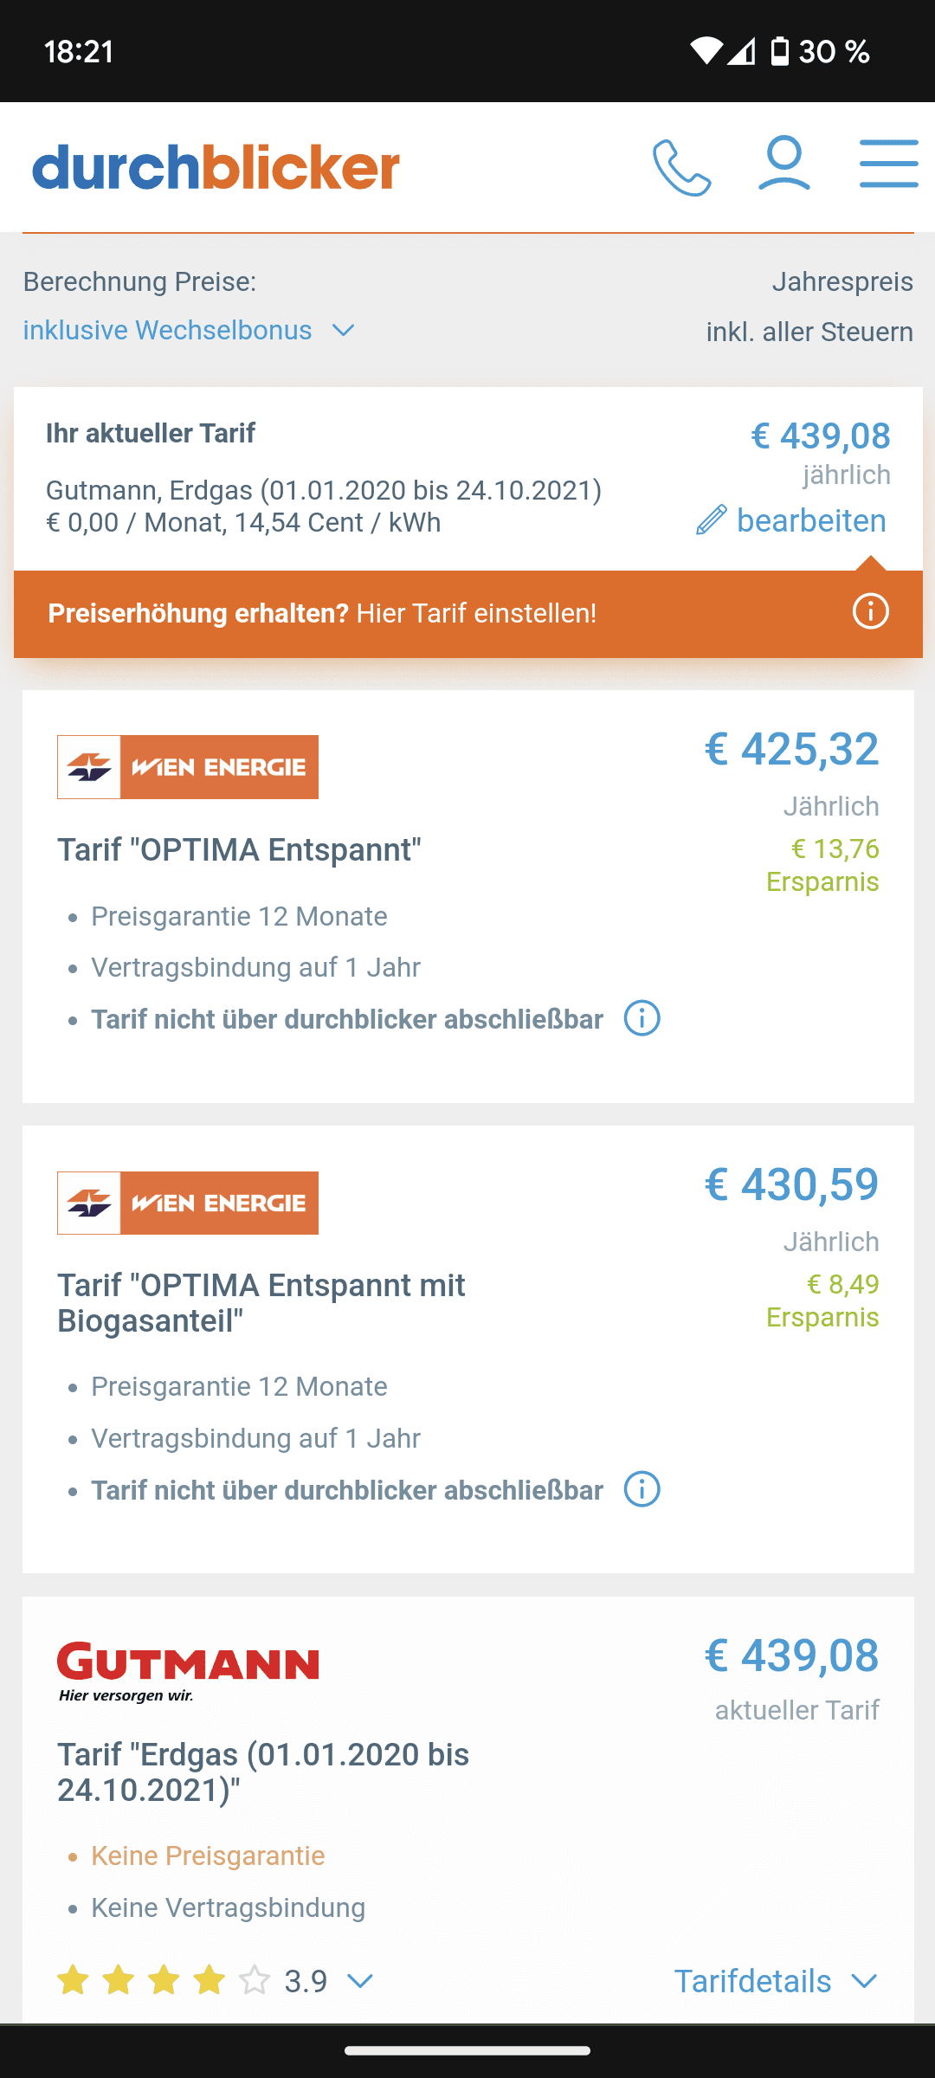Tap the durchblicker logo

pos(216,166)
